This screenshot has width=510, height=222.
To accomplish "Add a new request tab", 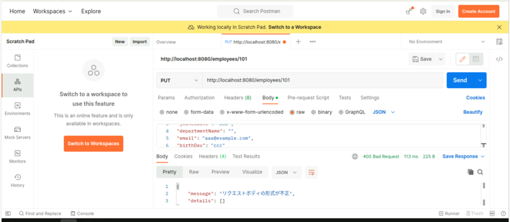I will (x=298, y=41).
